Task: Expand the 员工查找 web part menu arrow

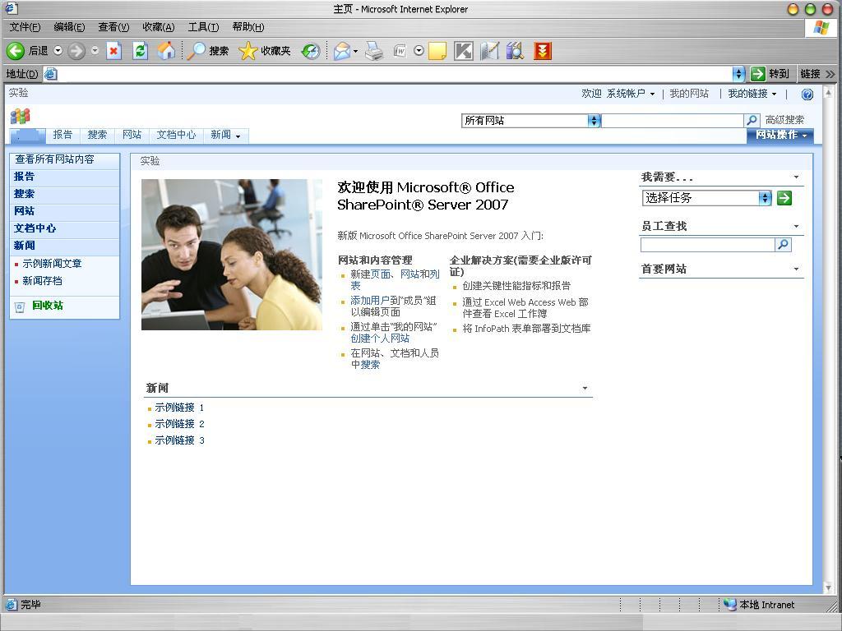Action: coord(796,227)
